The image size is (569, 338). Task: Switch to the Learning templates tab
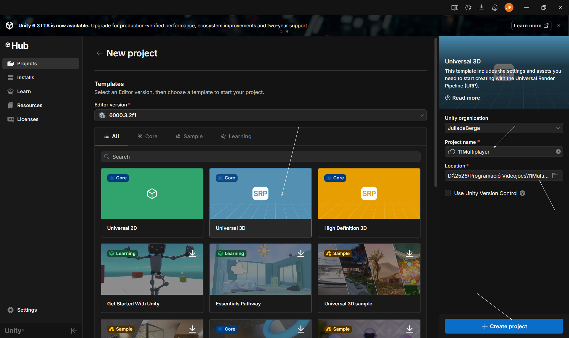click(236, 136)
